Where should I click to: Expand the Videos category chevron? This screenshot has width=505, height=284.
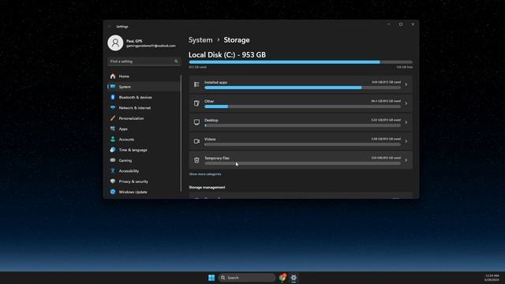tap(406, 141)
